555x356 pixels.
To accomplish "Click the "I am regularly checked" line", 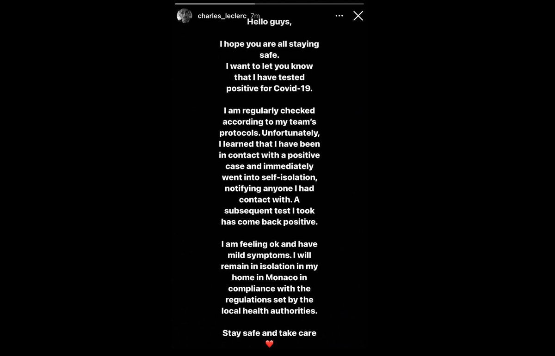I will pos(269,111).
